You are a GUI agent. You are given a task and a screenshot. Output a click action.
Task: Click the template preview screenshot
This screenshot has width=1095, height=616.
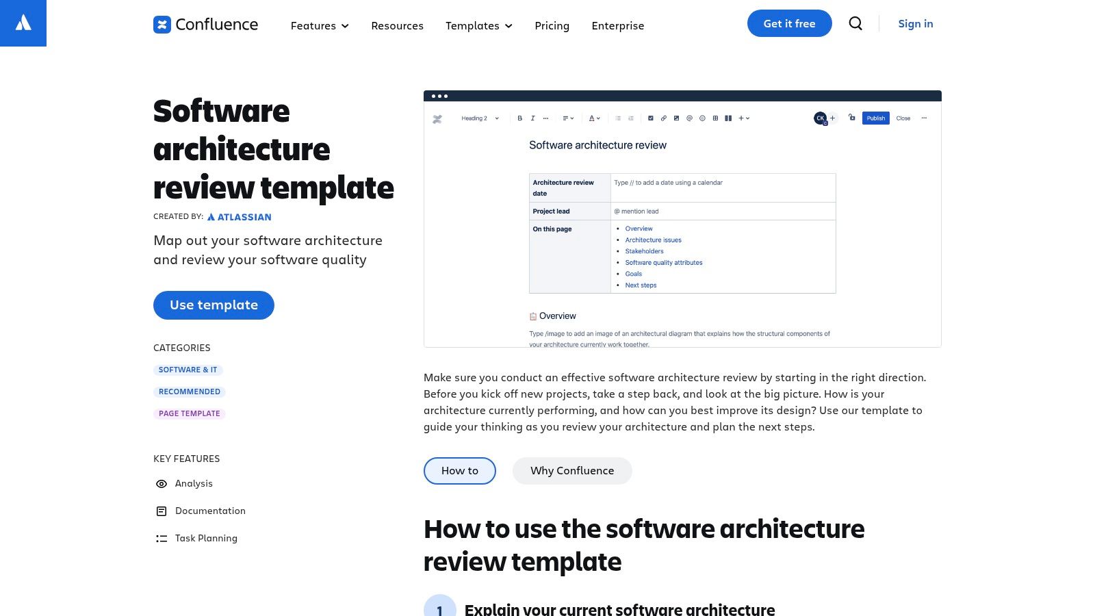coord(682,219)
